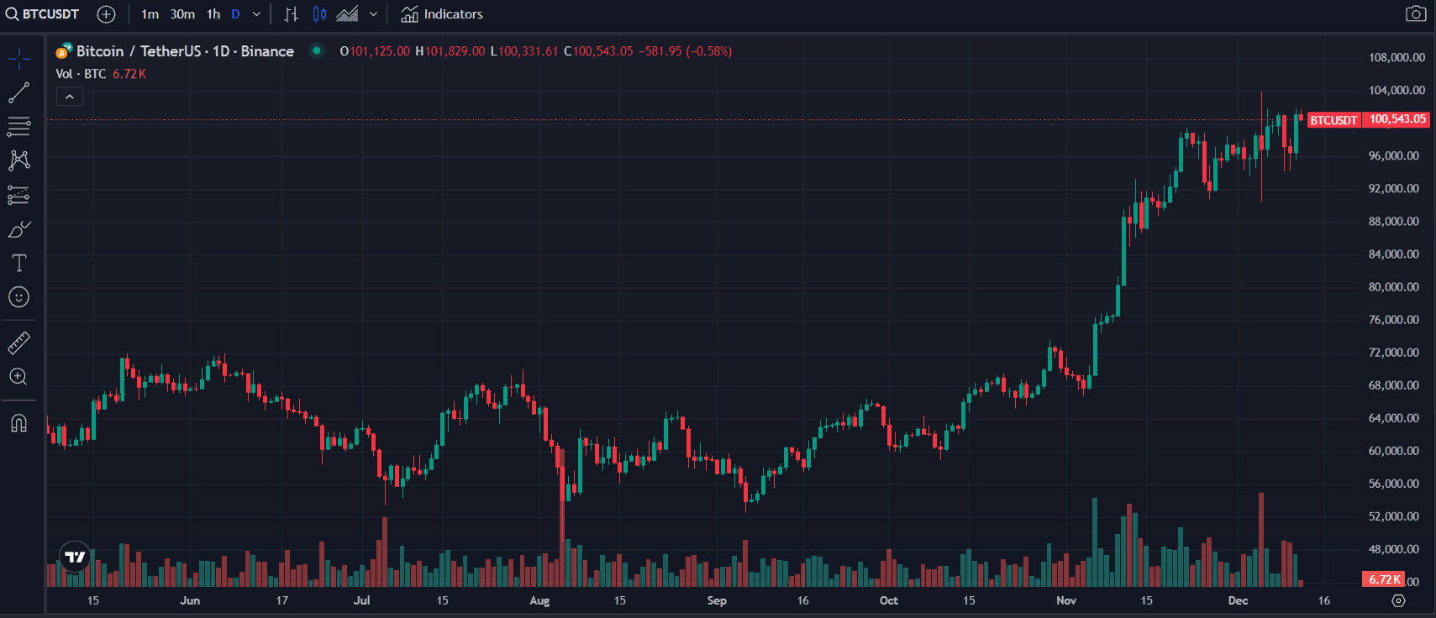The width and height of the screenshot is (1436, 618).
Task: Select the ruler measure tool
Action: pos(19,343)
